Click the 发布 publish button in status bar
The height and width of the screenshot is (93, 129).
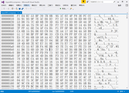point(122,91)
